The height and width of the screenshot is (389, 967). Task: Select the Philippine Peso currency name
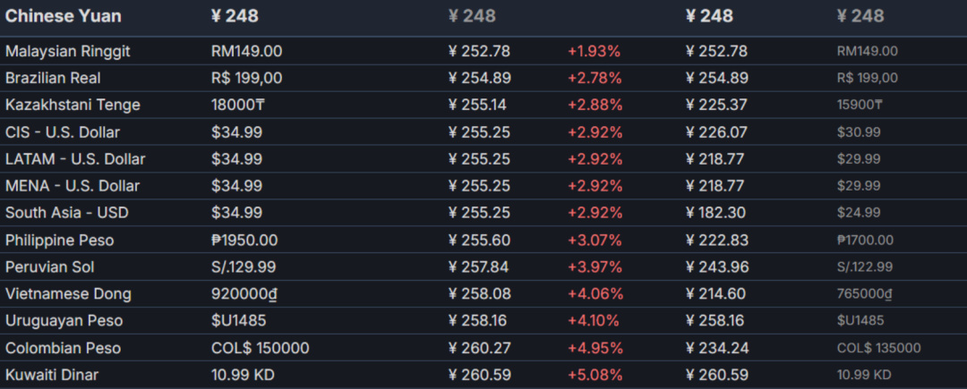[60, 241]
